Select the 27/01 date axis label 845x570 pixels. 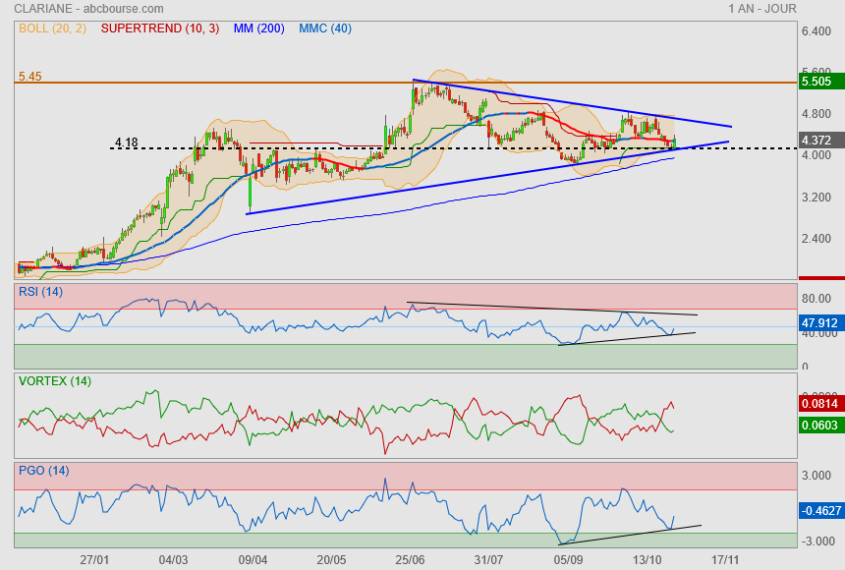(x=94, y=558)
